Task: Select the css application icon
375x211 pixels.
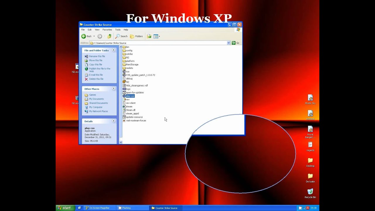Action: click(124, 72)
